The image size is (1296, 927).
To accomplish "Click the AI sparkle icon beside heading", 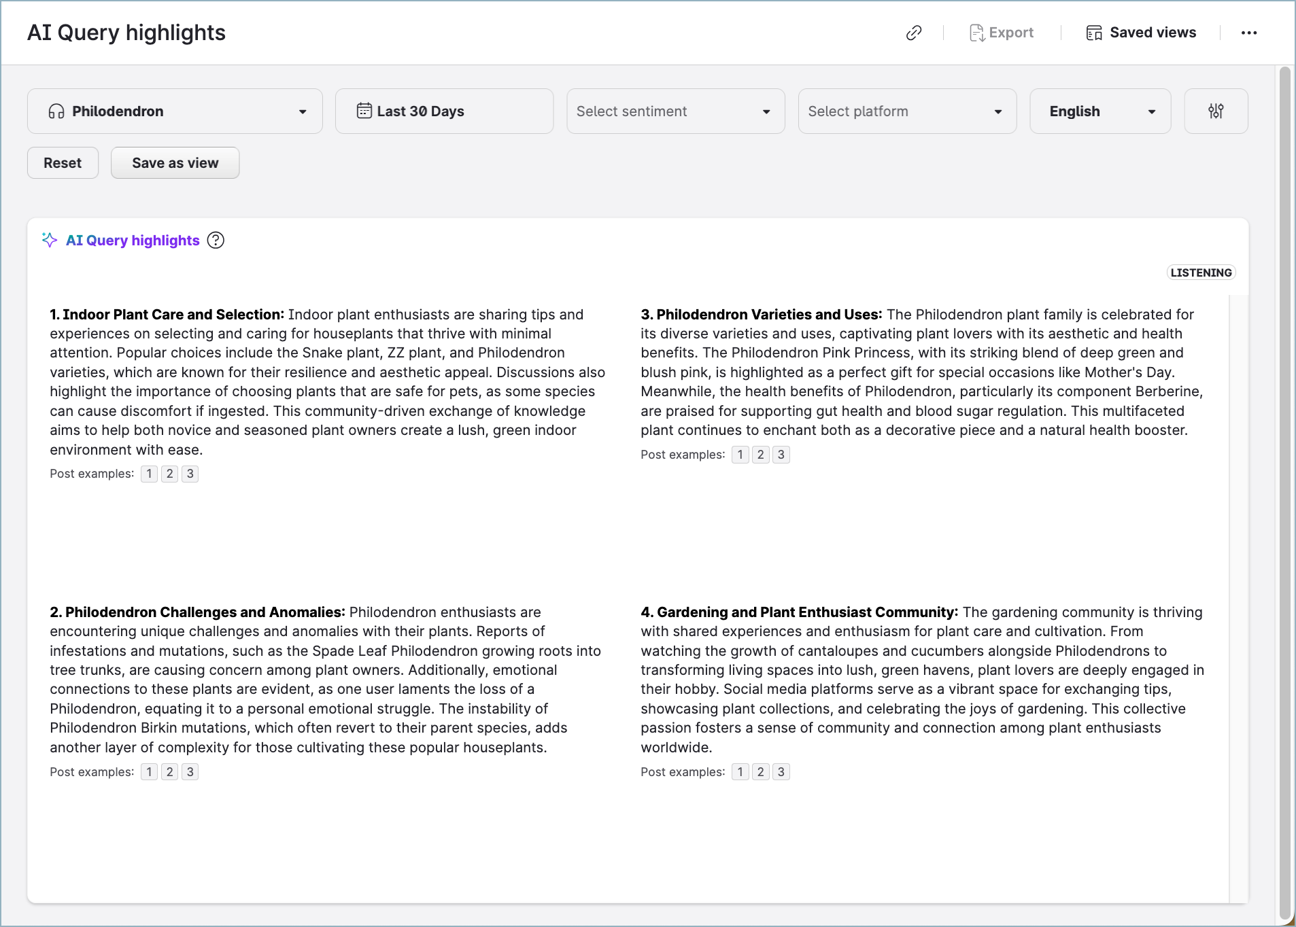I will click(x=50, y=240).
